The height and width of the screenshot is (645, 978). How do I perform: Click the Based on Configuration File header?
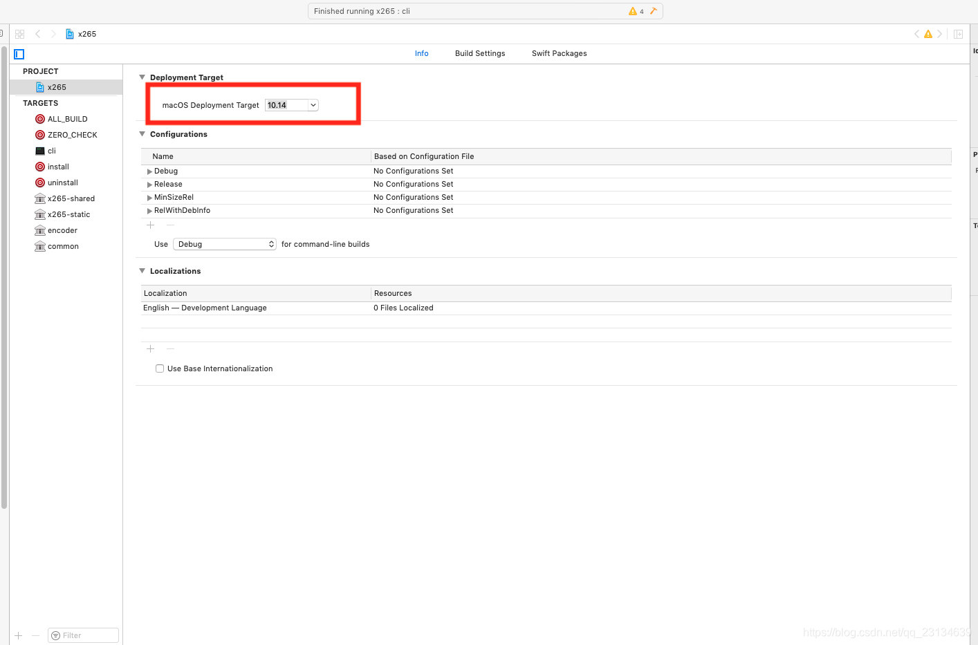coord(661,156)
